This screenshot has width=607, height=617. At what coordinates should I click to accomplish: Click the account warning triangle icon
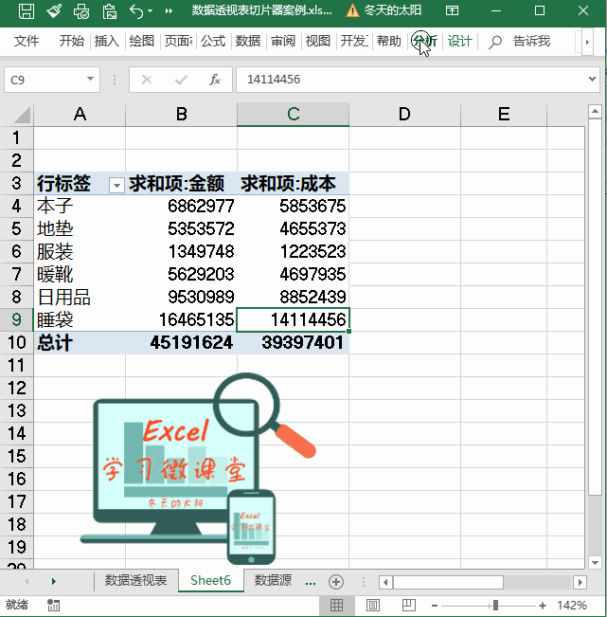coord(352,10)
